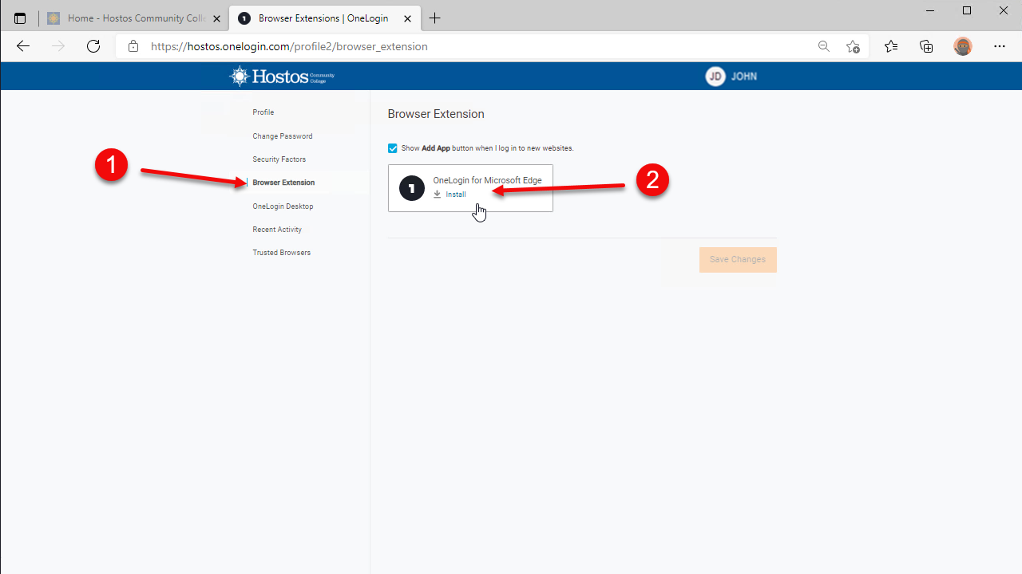Click the browser profile avatar
Viewport: 1022px width, 574px height.
[x=963, y=46]
